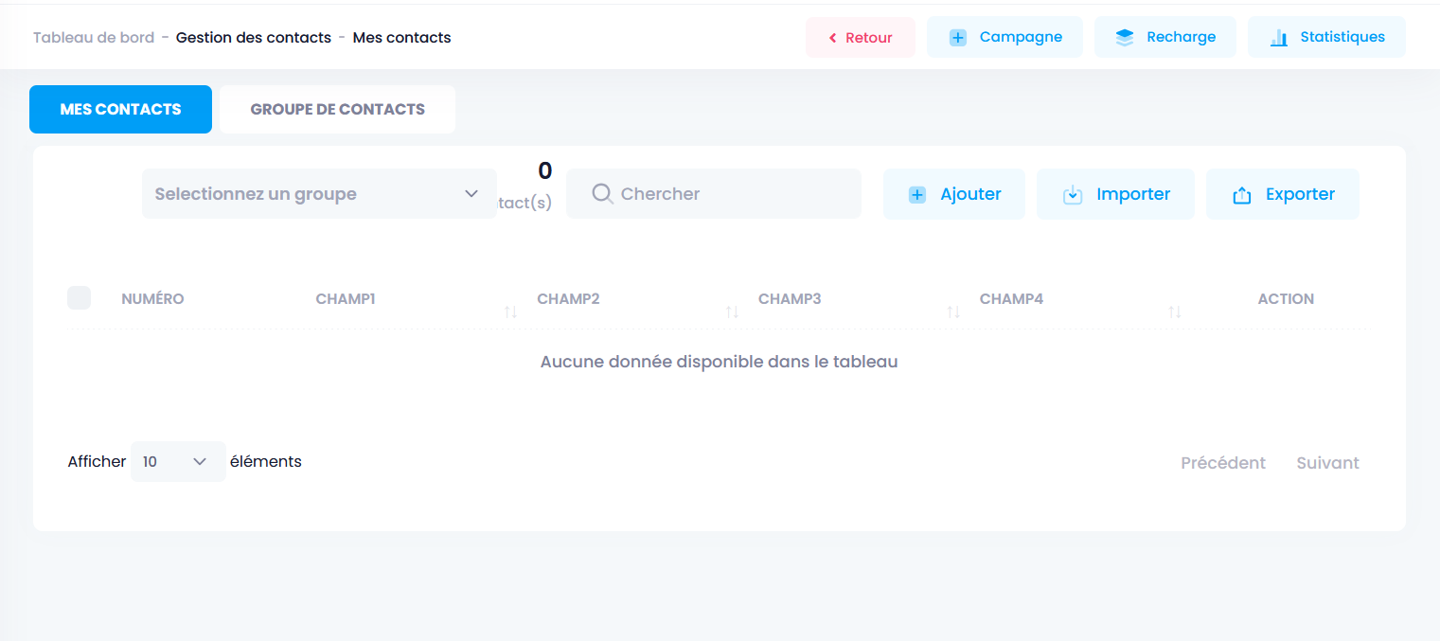Click the plus icon on Ajouter button
Screen dimensions: 1440x641
tap(916, 195)
